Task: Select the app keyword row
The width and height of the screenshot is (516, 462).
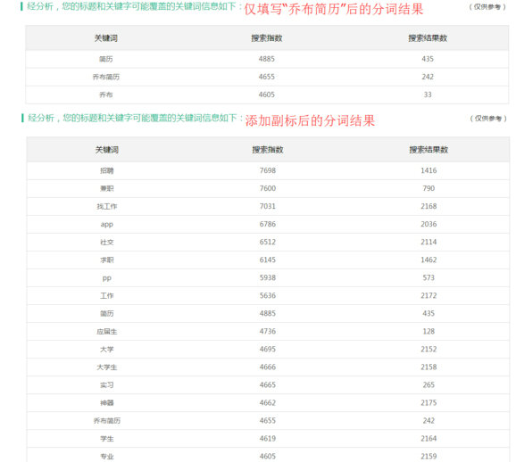Action: 268,224
